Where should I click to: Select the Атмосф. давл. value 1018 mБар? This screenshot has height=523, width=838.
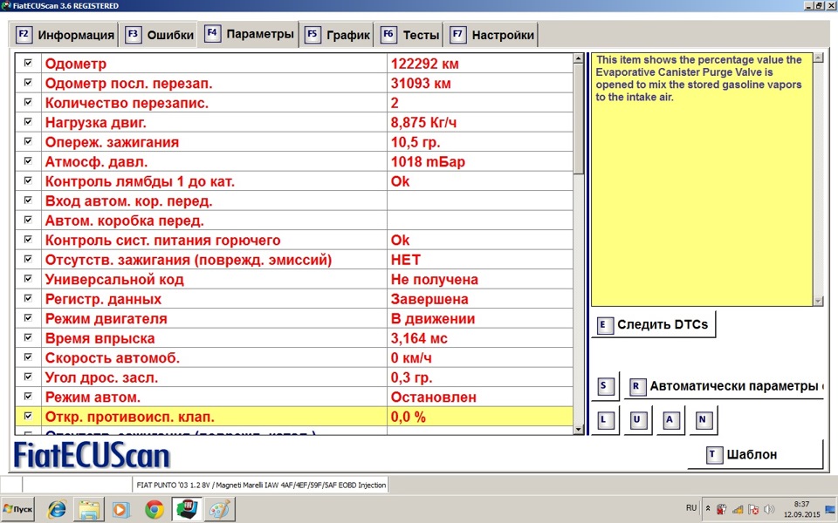tap(428, 162)
